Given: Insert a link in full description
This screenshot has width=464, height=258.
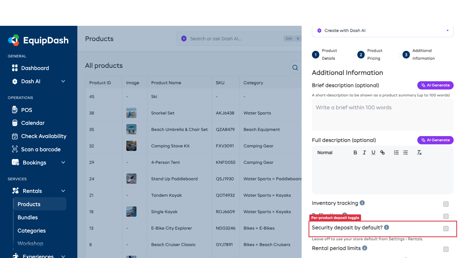Looking at the screenshot, I should (382, 153).
